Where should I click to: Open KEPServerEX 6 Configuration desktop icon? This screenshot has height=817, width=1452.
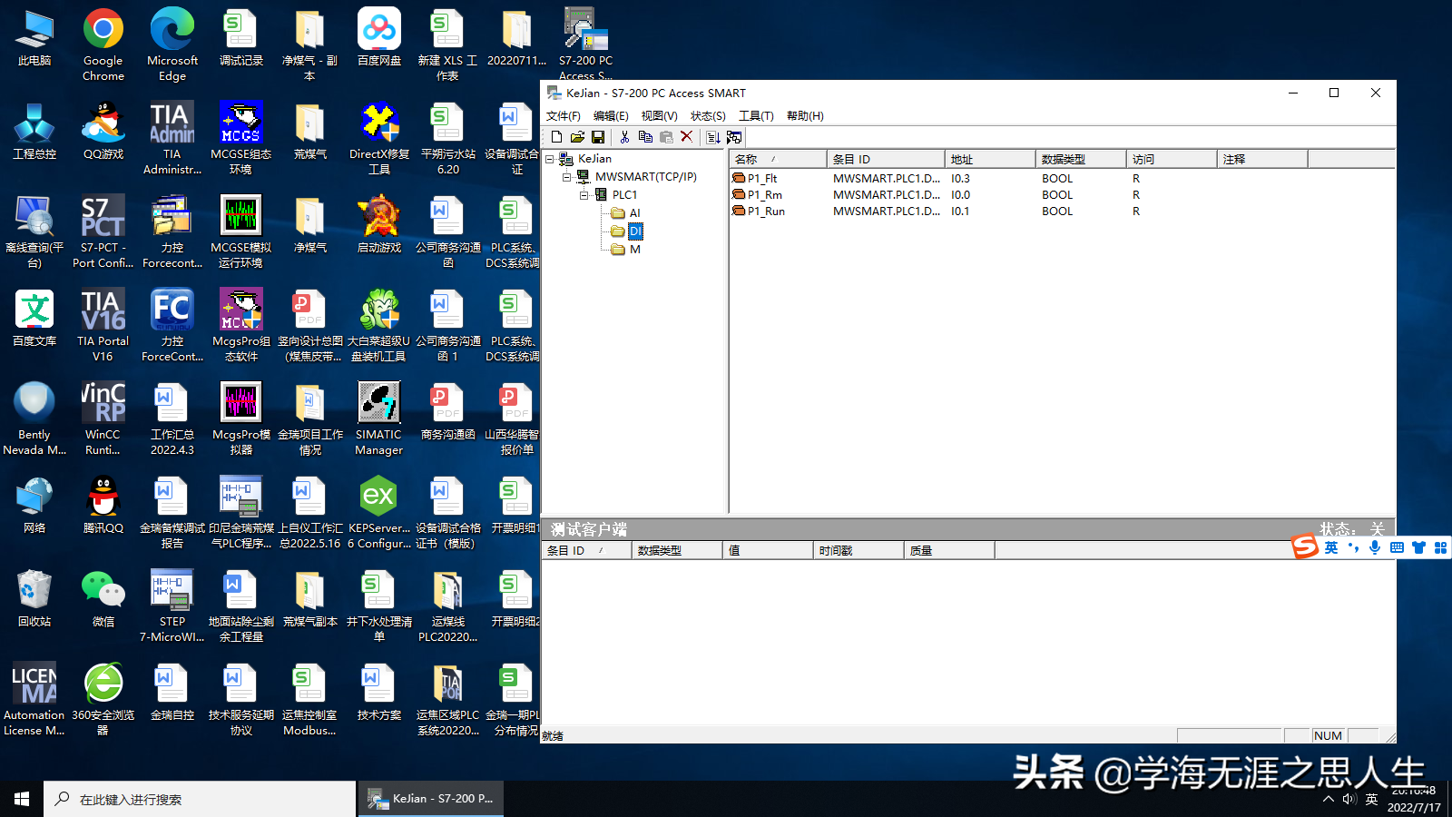pos(379,512)
